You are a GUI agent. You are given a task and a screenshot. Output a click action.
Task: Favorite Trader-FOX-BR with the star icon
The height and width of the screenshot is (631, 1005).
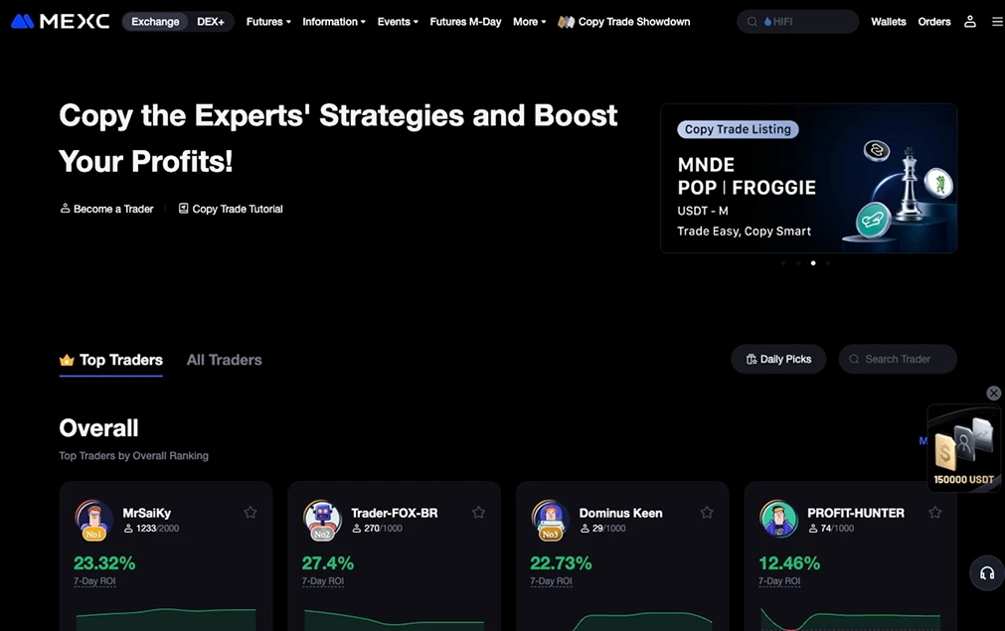478,512
